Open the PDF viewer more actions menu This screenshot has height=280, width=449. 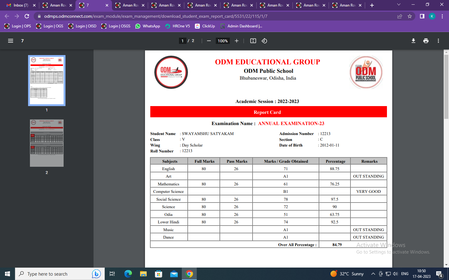coord(438,41)
